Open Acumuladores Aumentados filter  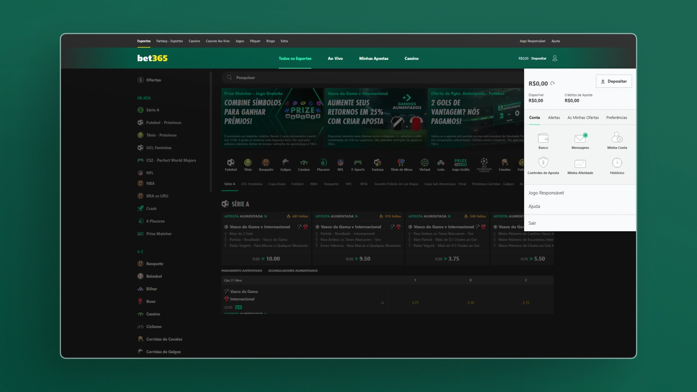tap(293, 271)
